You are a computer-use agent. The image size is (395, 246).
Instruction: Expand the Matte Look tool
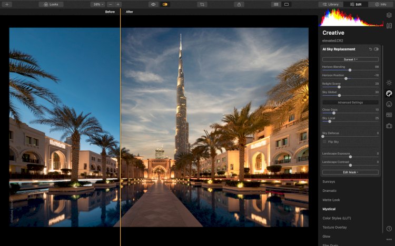coord(331,200)
